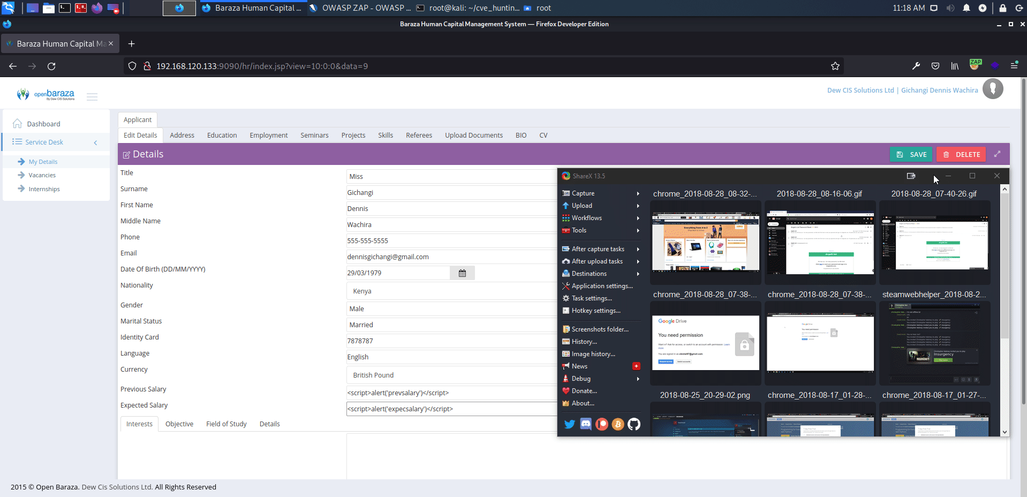Viewport: 1027px width, 497px height.
Task: Open the Gender dropdown showing Male
Action: (451, 309)
